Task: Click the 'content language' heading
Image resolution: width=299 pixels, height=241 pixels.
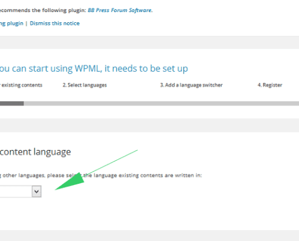Action: (x=36, y=152)
